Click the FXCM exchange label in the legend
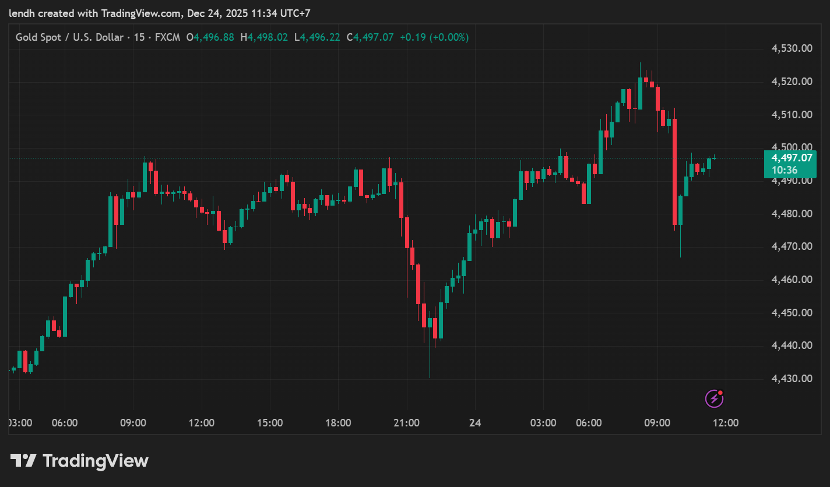Screen dimensions: 830x487 (x=167, y=37)
